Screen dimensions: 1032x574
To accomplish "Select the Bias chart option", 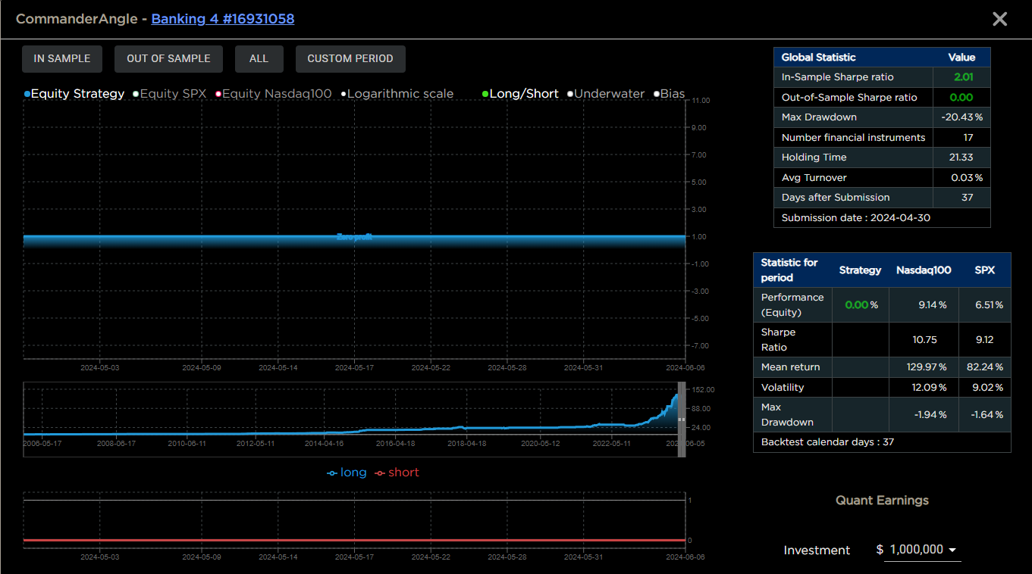I will [669, 94].
